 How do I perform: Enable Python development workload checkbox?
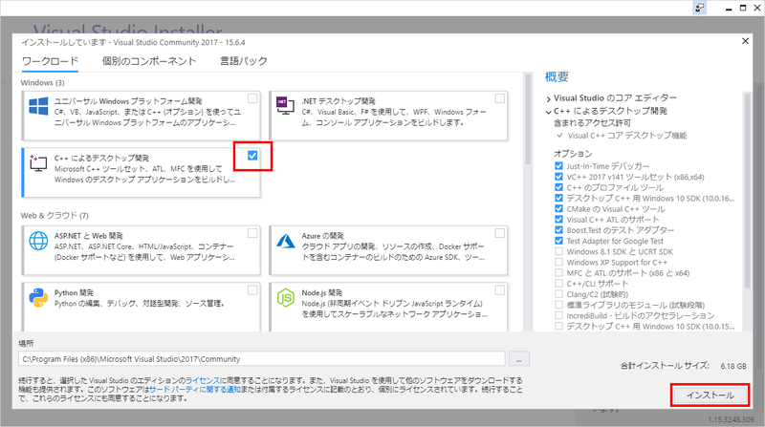[x=252, y=290]
